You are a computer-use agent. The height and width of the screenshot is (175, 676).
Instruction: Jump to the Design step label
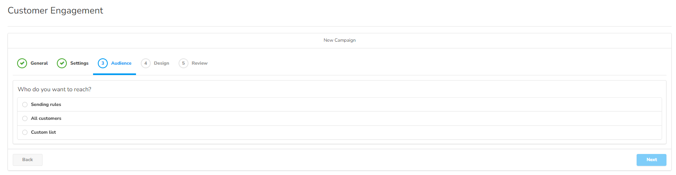point(161,63)
